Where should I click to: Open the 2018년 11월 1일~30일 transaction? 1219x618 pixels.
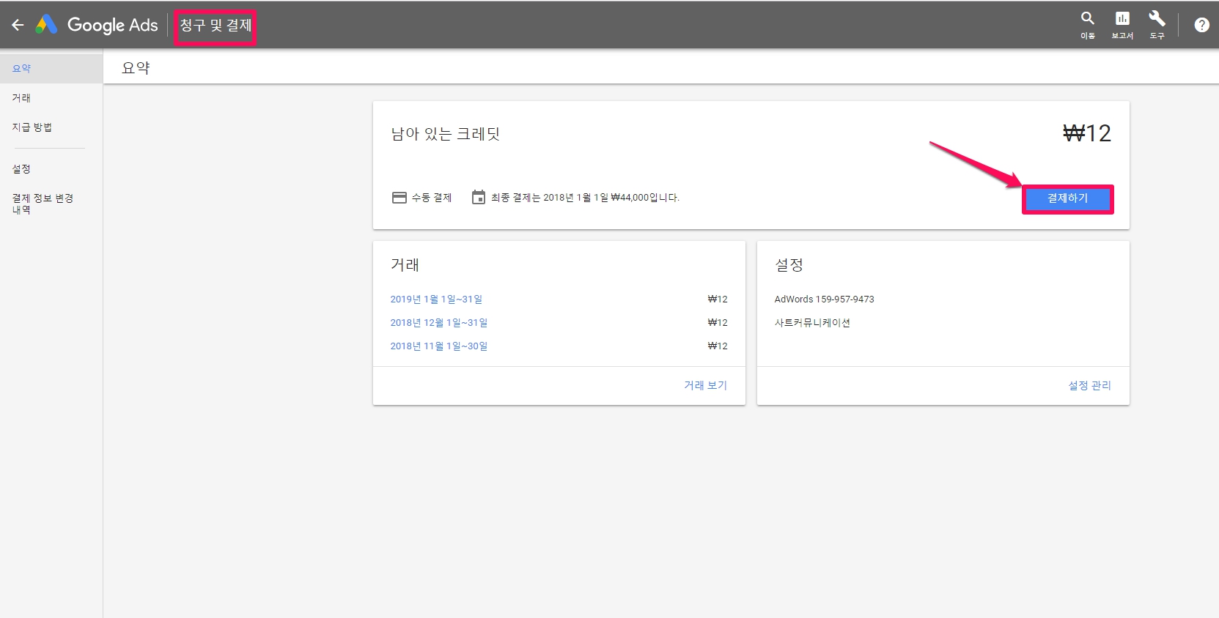coord(438,346)
